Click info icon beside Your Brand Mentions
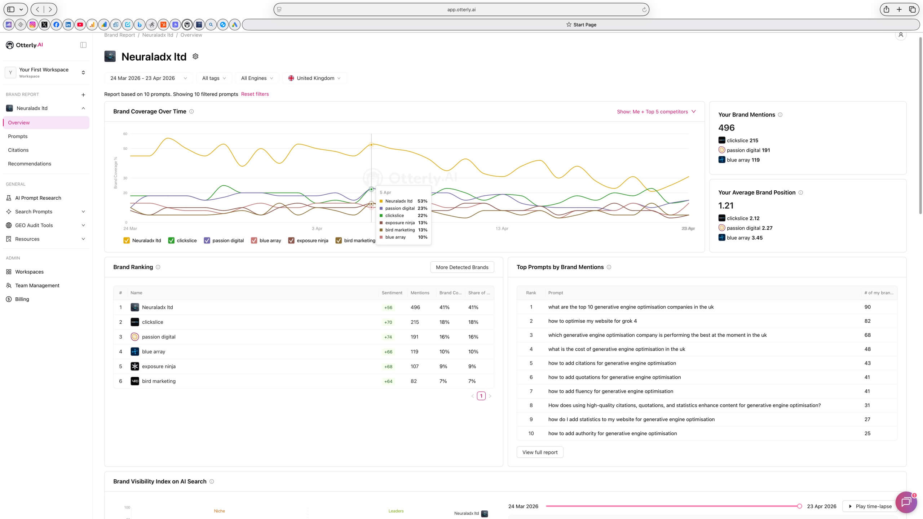This screenshot has height=519, width=923. point(780,115)
